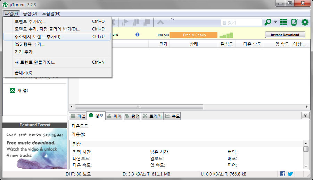Viewport: 313px width, 180px height.
Task: Sort by the 예상 ... column header
Action: pyautogui.click(x=300, y=44)
